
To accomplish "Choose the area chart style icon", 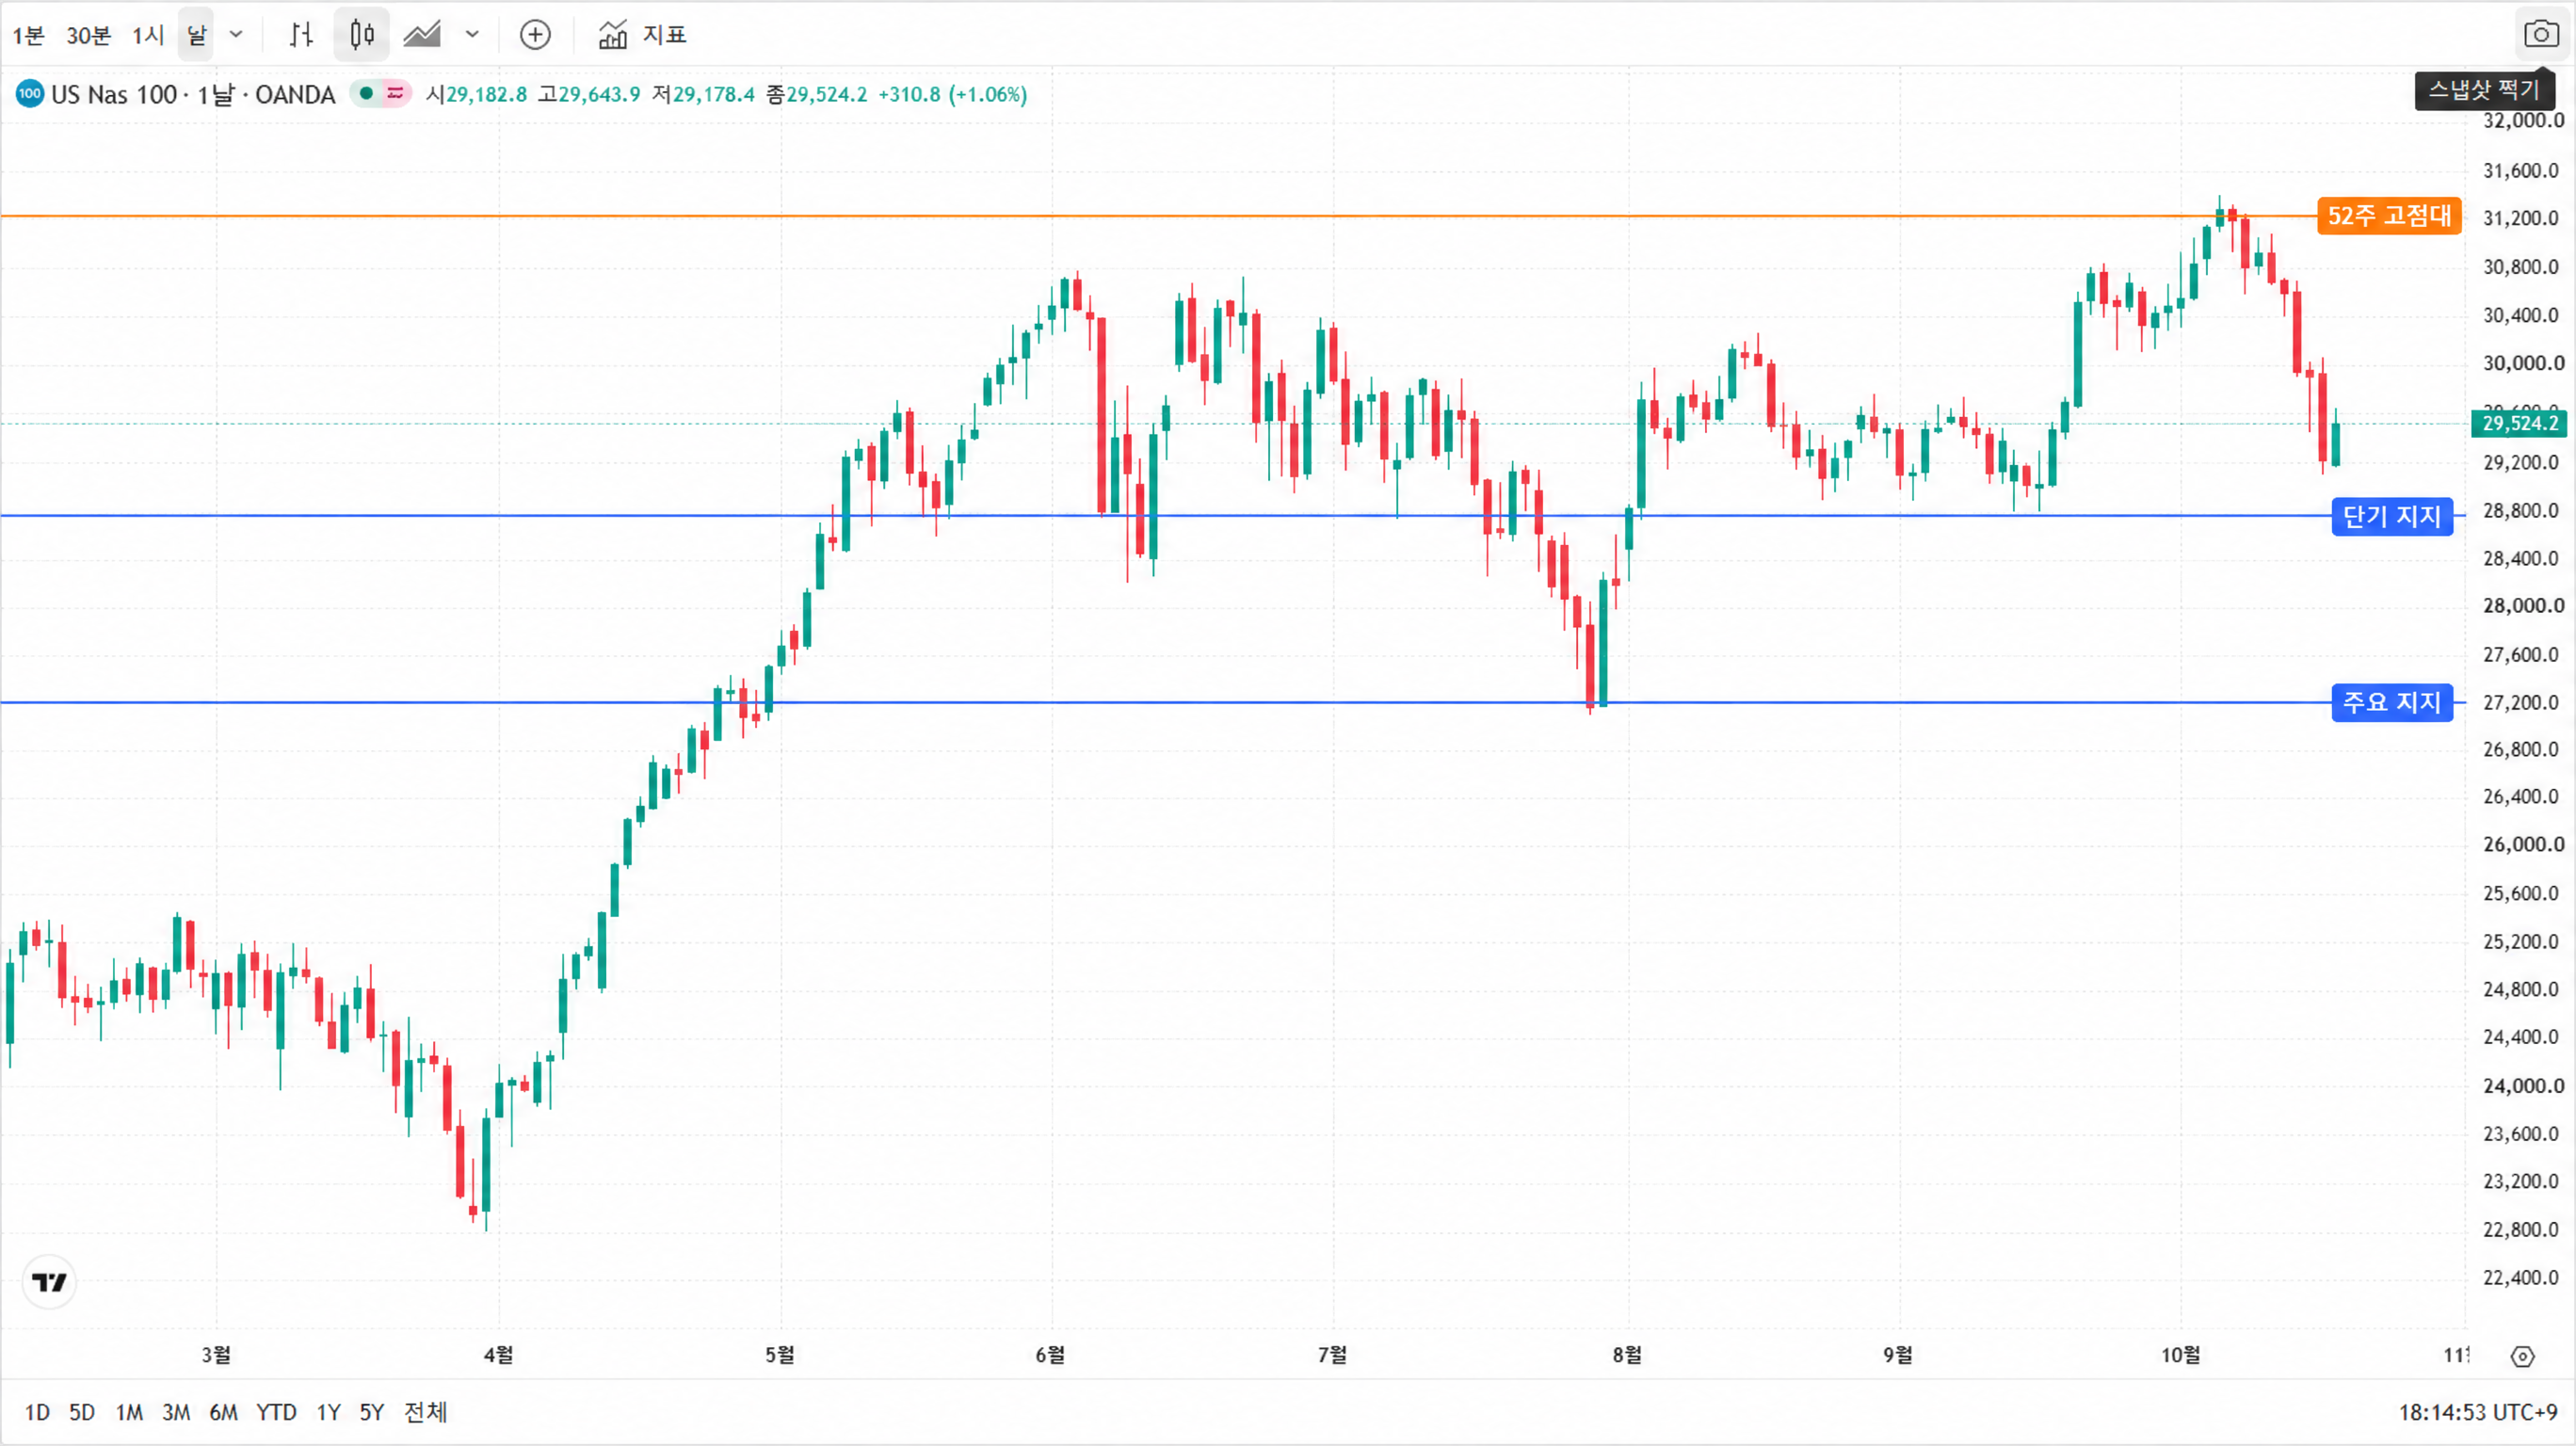I will [422, 36].
